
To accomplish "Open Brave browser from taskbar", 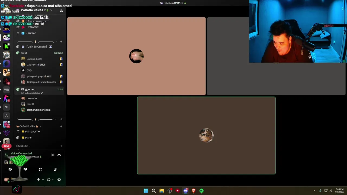I will tap(194, 191).
